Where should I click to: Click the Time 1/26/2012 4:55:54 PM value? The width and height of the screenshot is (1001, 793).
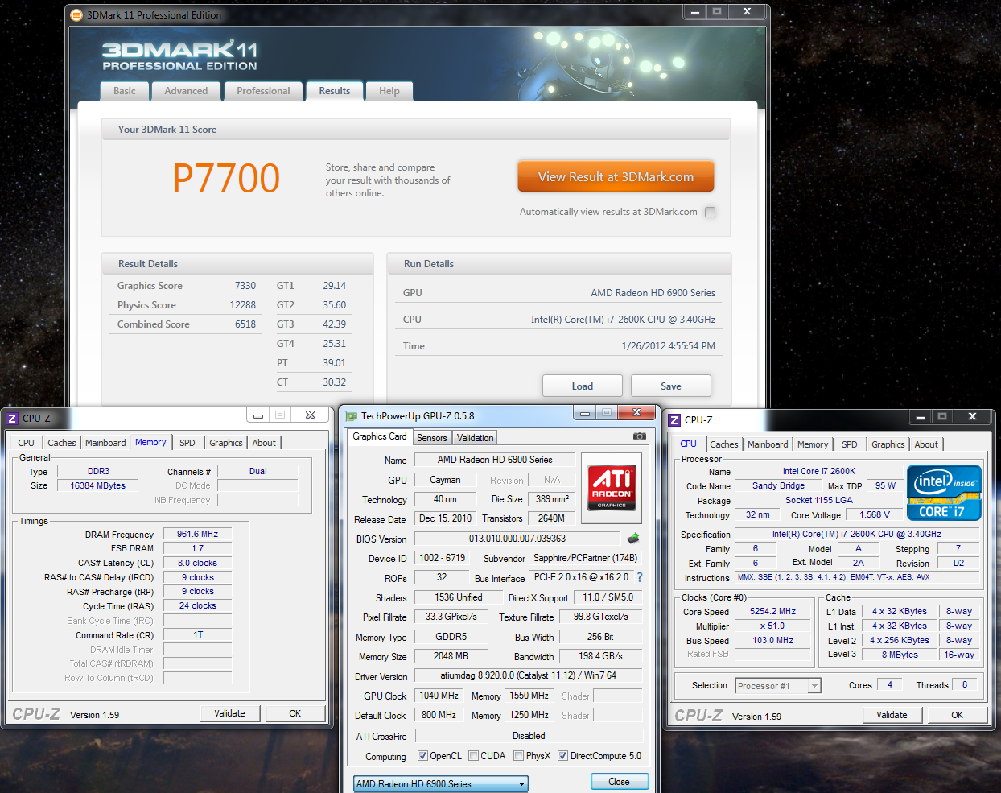coord(668,346)
